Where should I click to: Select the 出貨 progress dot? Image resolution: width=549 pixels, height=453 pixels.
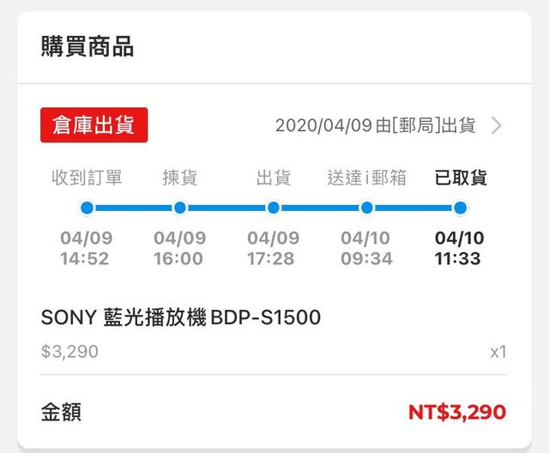pyautogui.click(x=274, y=208)
